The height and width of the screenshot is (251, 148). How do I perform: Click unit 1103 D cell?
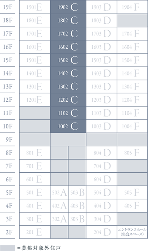[102, 113]
